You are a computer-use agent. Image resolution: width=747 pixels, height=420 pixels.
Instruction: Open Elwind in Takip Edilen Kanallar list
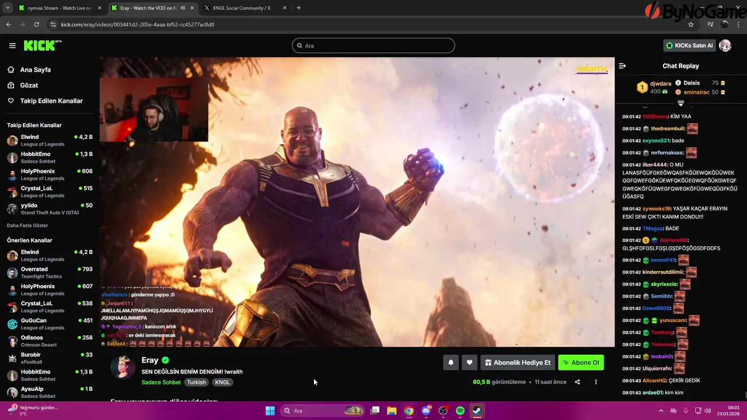tap(50, 141)
